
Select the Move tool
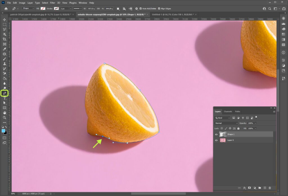click(x=4, y=20)
